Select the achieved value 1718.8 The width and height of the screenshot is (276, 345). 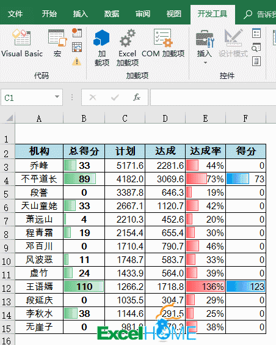coord(165,287)
